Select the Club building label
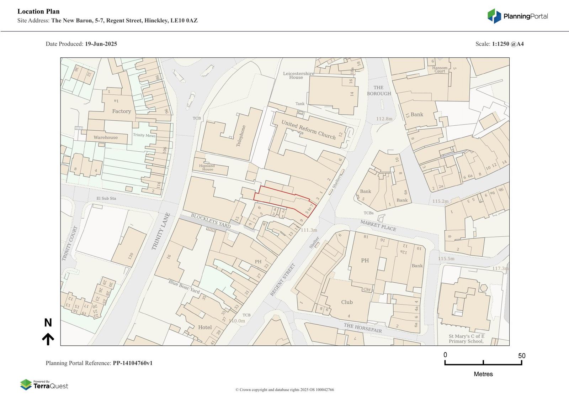Image resolution: width=569 pixels, height=403 pixels. click(347, 302)
